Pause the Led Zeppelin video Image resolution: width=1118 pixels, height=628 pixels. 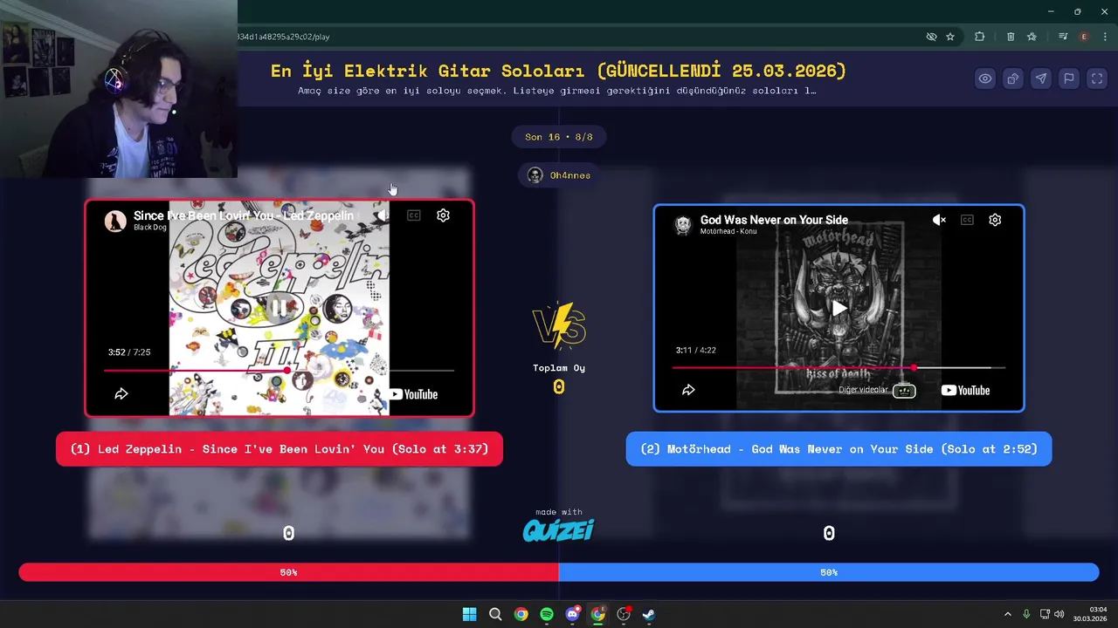click(279, 308)
